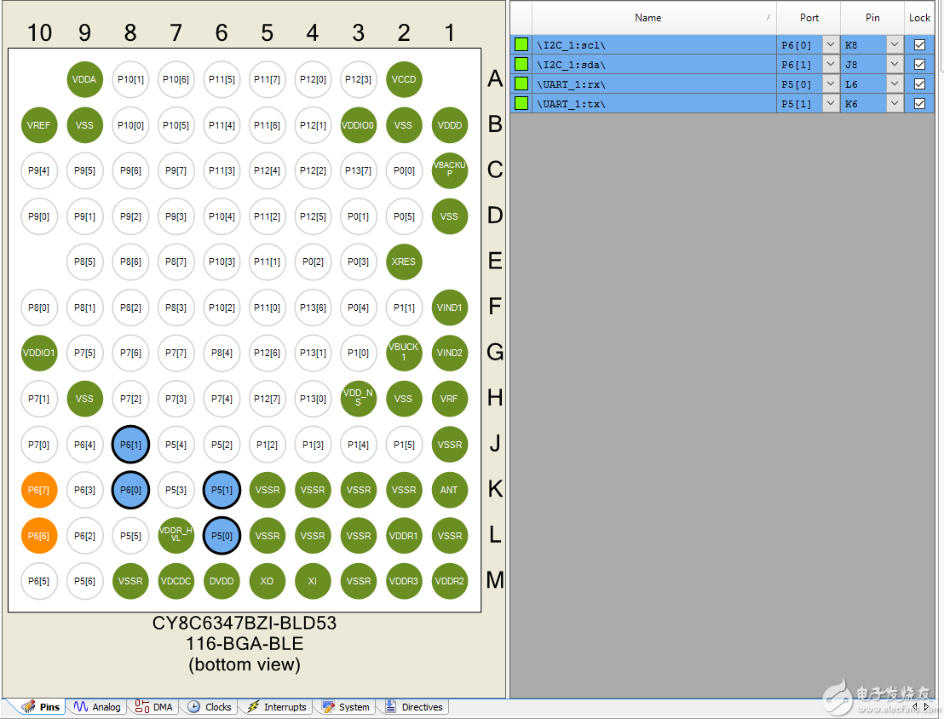The height and width of the screenshot is (719, 944).
Task: Open Pin dropdown showing K8
Action: [895, 44]
